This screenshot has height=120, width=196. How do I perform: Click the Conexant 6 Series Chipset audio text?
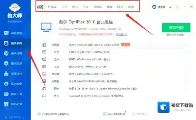coord(96,96)
